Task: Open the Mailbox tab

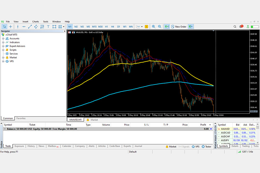Action: click(53, 146)
